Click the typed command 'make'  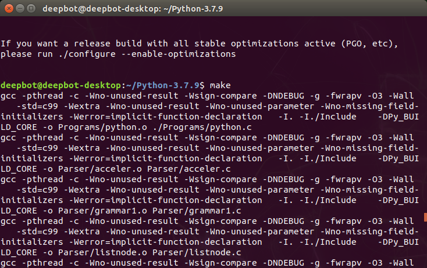coord(220,85)
